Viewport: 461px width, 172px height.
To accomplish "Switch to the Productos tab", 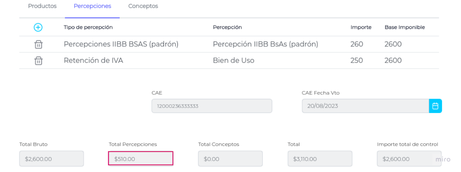I will [42, 6].
